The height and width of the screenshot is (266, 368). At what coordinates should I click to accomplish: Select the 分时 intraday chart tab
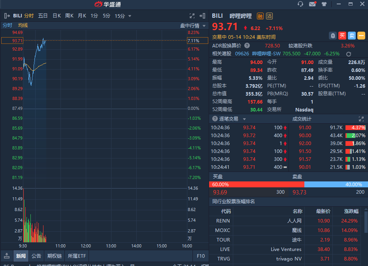coord(29,16)
